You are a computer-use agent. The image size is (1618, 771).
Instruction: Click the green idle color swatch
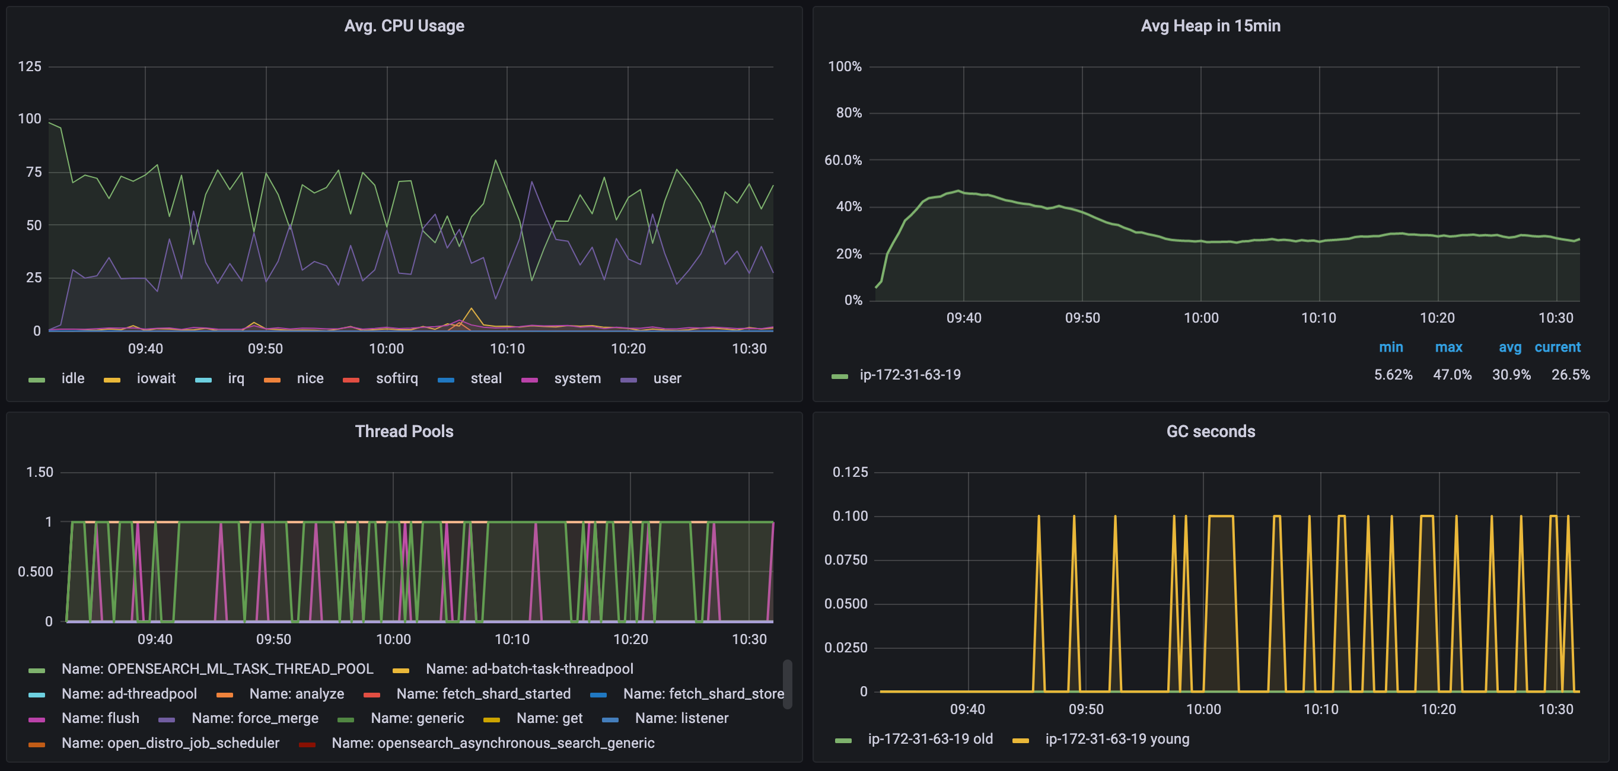[x=37, y=380]
